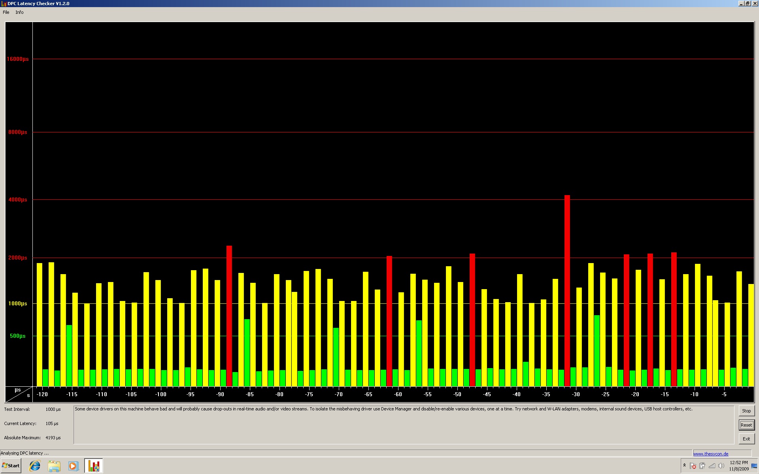Select DPC Latency Checker taskbar icon

coord(94,466)
